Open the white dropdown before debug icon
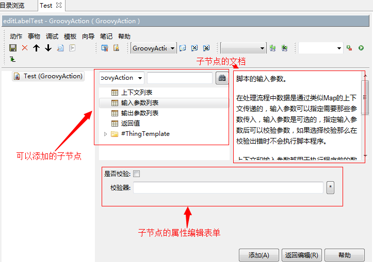Viewport: 373px width, 262px height. pos(321,48)
